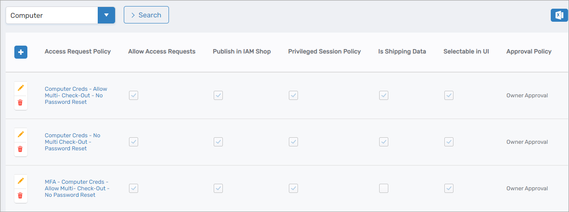Open the Computer dropdown arrow
Screen dimensions: 569x212
coord(106,15)
